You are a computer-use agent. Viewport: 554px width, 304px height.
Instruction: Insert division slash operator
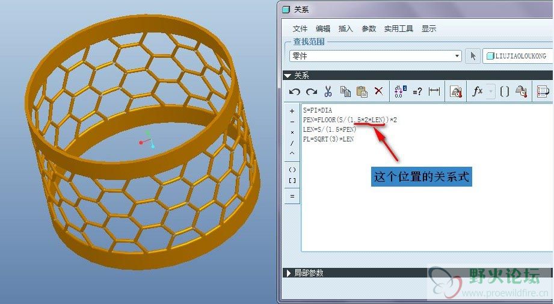click(x=292, y=143)
